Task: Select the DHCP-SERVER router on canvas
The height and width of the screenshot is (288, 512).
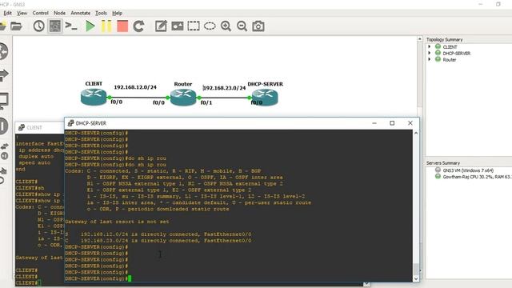Action: 265,97
